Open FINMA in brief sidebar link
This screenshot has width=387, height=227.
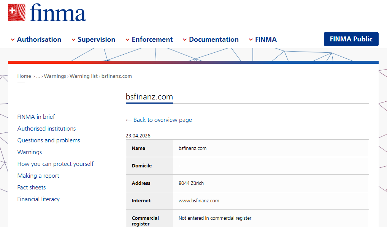coord(36,117)
